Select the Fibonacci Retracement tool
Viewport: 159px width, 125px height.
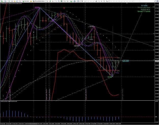tap(99, 1)
